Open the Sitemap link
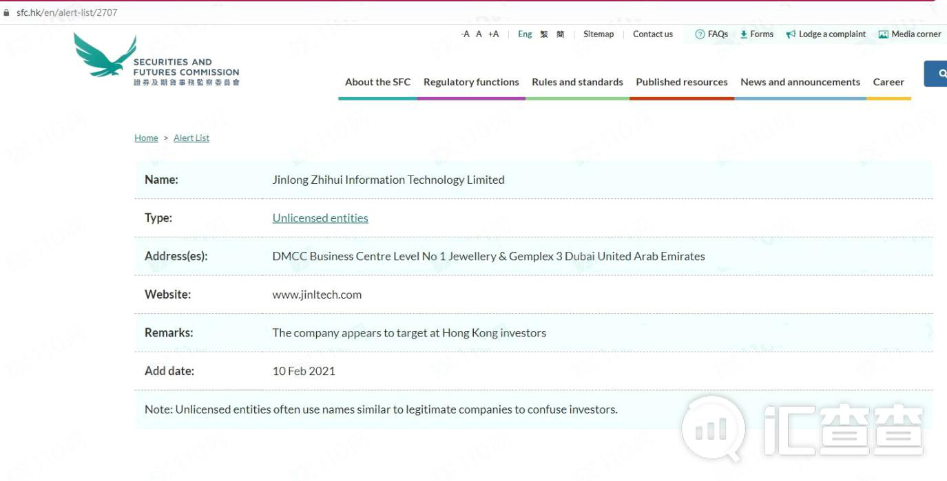This screenshot has height=481, width=947. (x=599, y=34)
